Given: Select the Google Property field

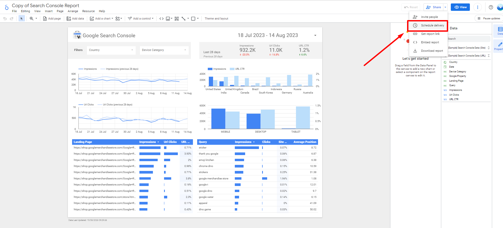Looking at the screenshot, I should (x=457, y=76).
